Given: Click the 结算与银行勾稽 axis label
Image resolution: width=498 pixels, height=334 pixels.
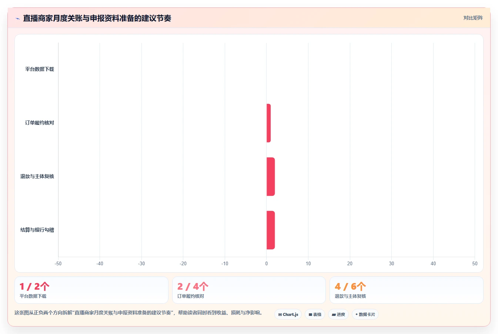Looking at the screenshot, I should pos(37,230).
